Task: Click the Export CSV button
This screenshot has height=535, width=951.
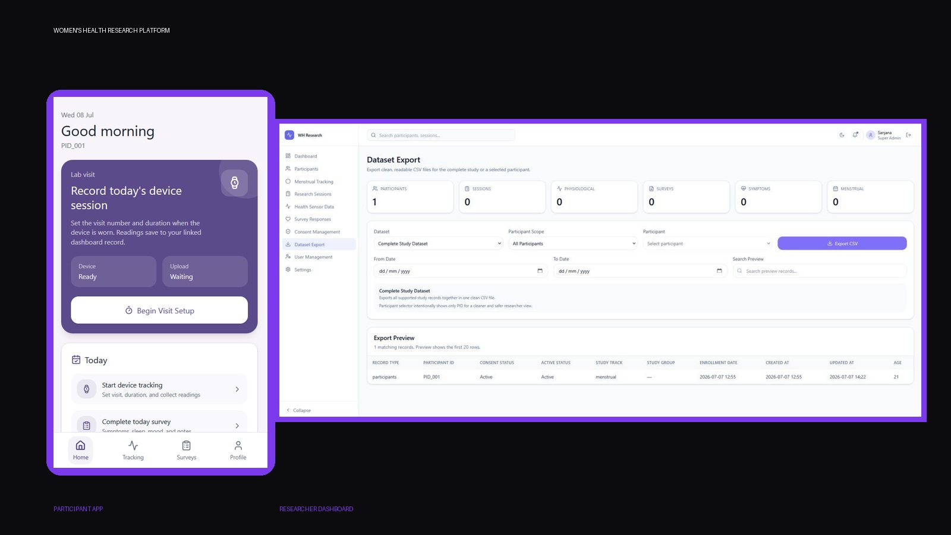Action: click(842, 243)
